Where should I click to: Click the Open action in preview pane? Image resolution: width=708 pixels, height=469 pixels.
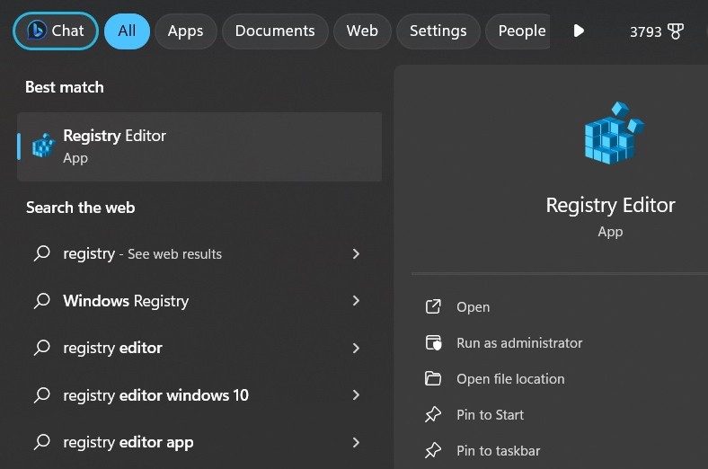point(473,307)
